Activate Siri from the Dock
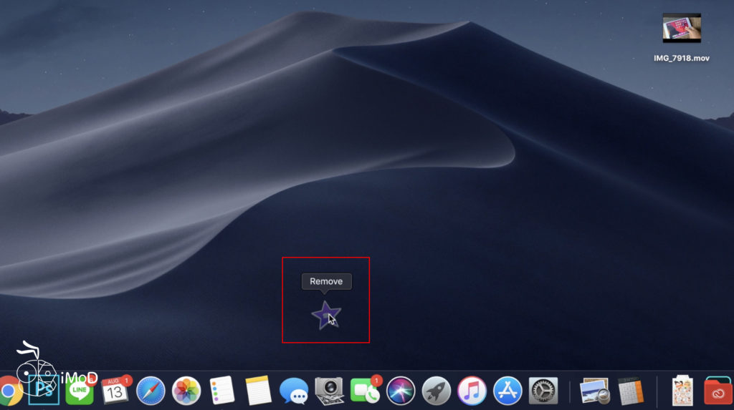Screen dimensions: 734x410 (401, 391)
